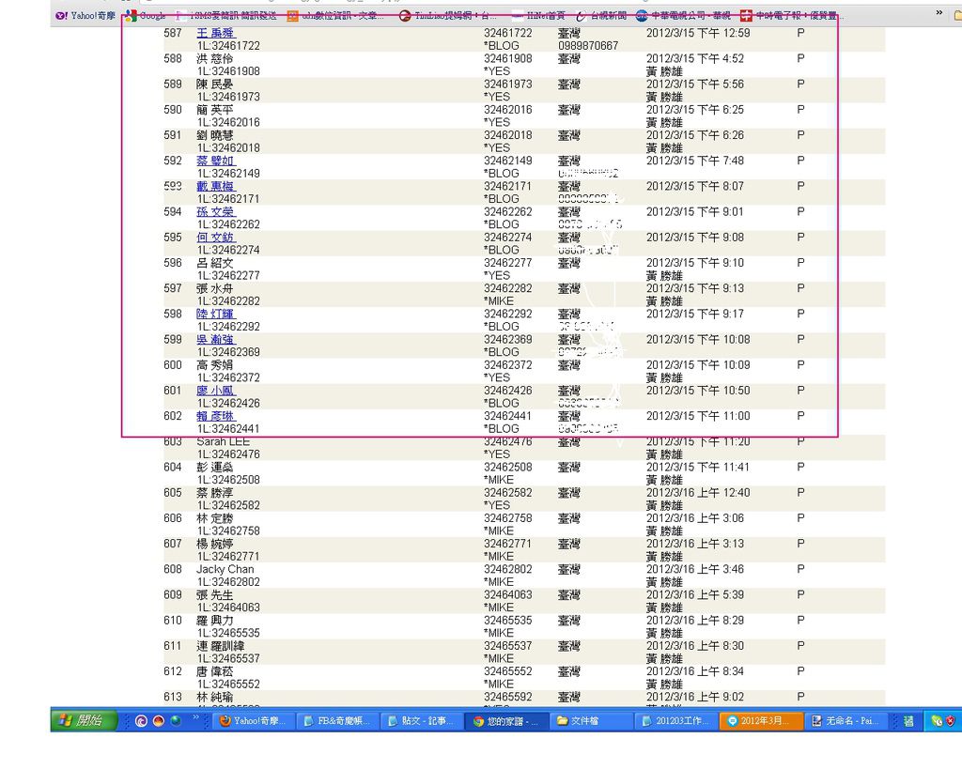Select the name Jacky Chan
Screen dimensions: 962x769
[225, 569]
